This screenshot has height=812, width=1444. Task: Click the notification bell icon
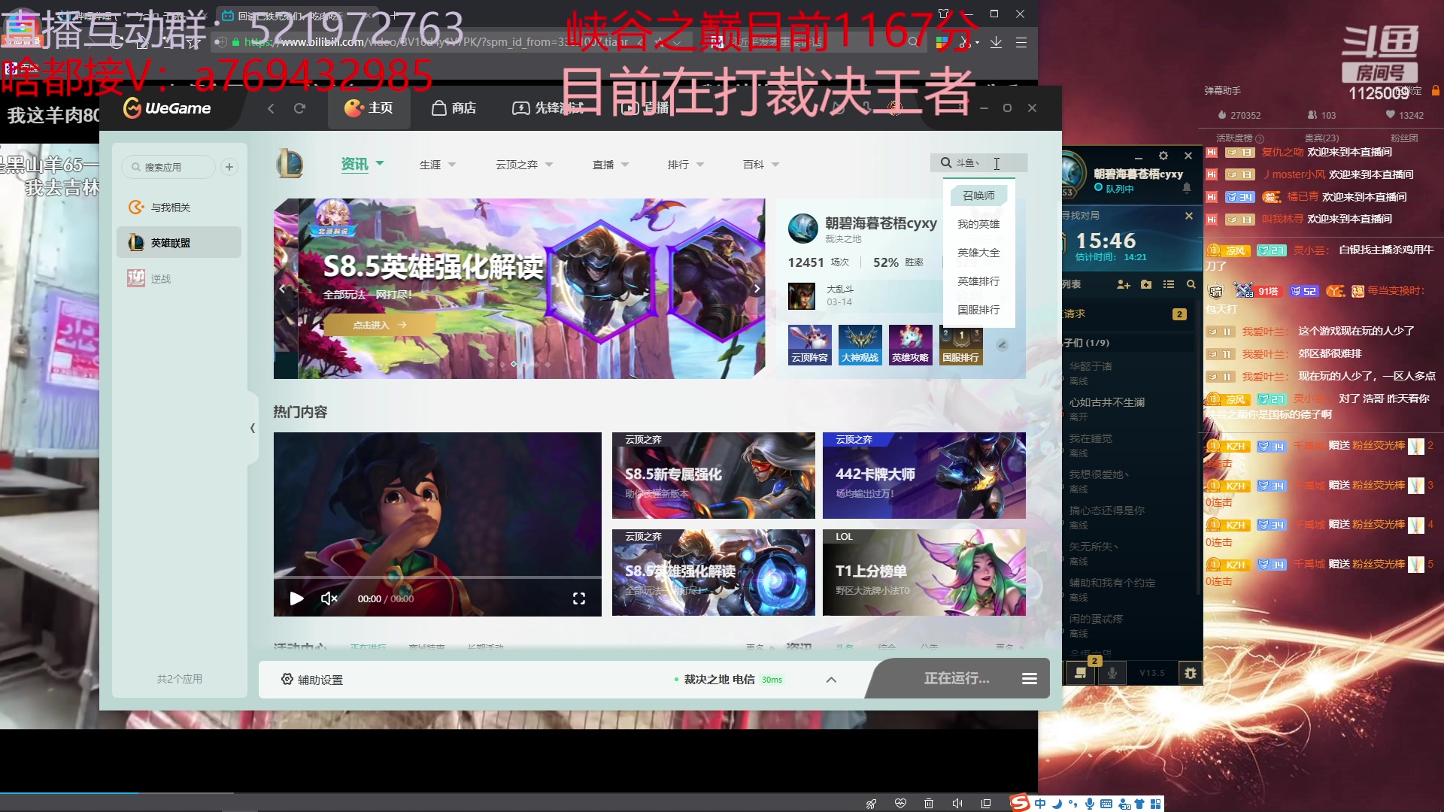(x=1187, y=187)
